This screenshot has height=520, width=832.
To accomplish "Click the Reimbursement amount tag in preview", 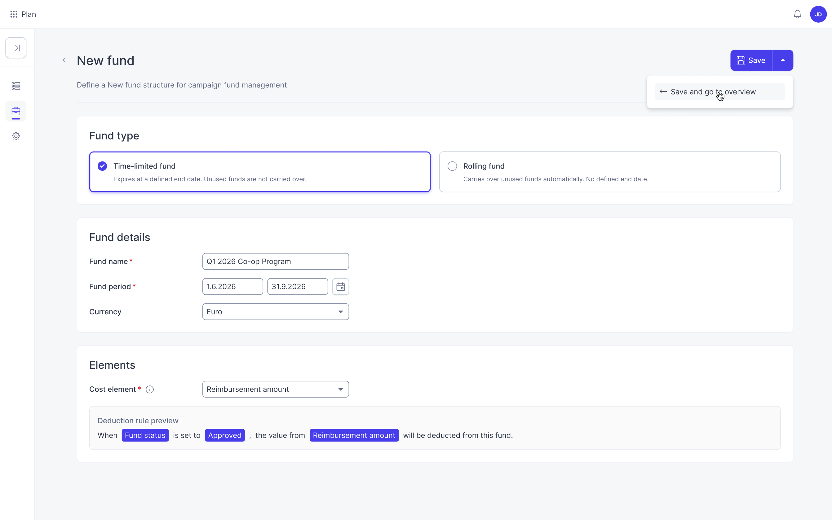I will [354, 435].
